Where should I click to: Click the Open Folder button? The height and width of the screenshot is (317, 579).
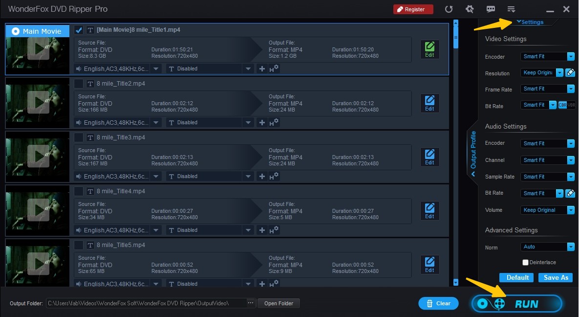pyautogui.click(x=279, y=303)
